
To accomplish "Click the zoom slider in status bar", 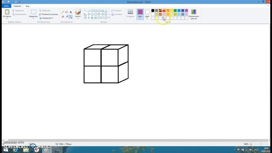I will click(x=261, y=144).
